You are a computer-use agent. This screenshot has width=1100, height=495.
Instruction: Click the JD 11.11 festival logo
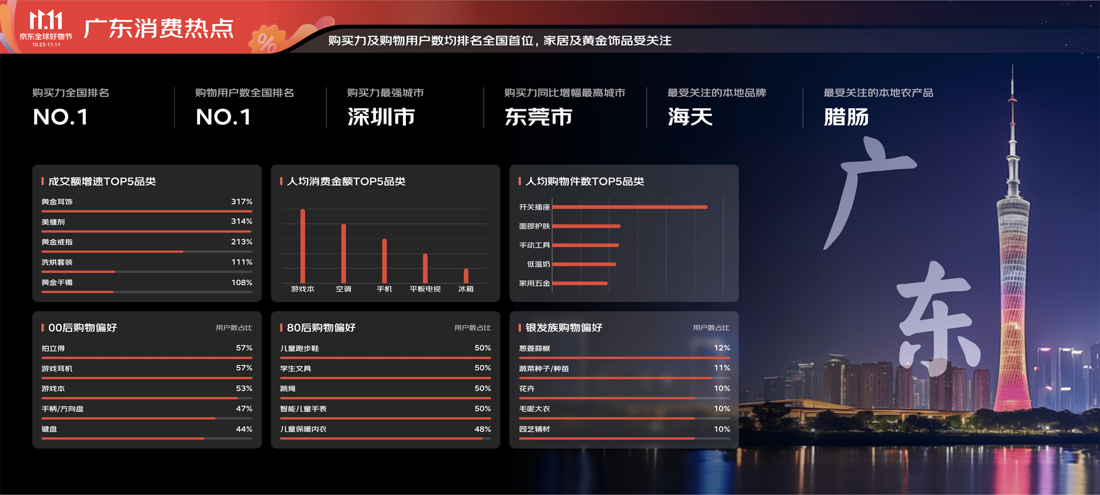(46, 27)
